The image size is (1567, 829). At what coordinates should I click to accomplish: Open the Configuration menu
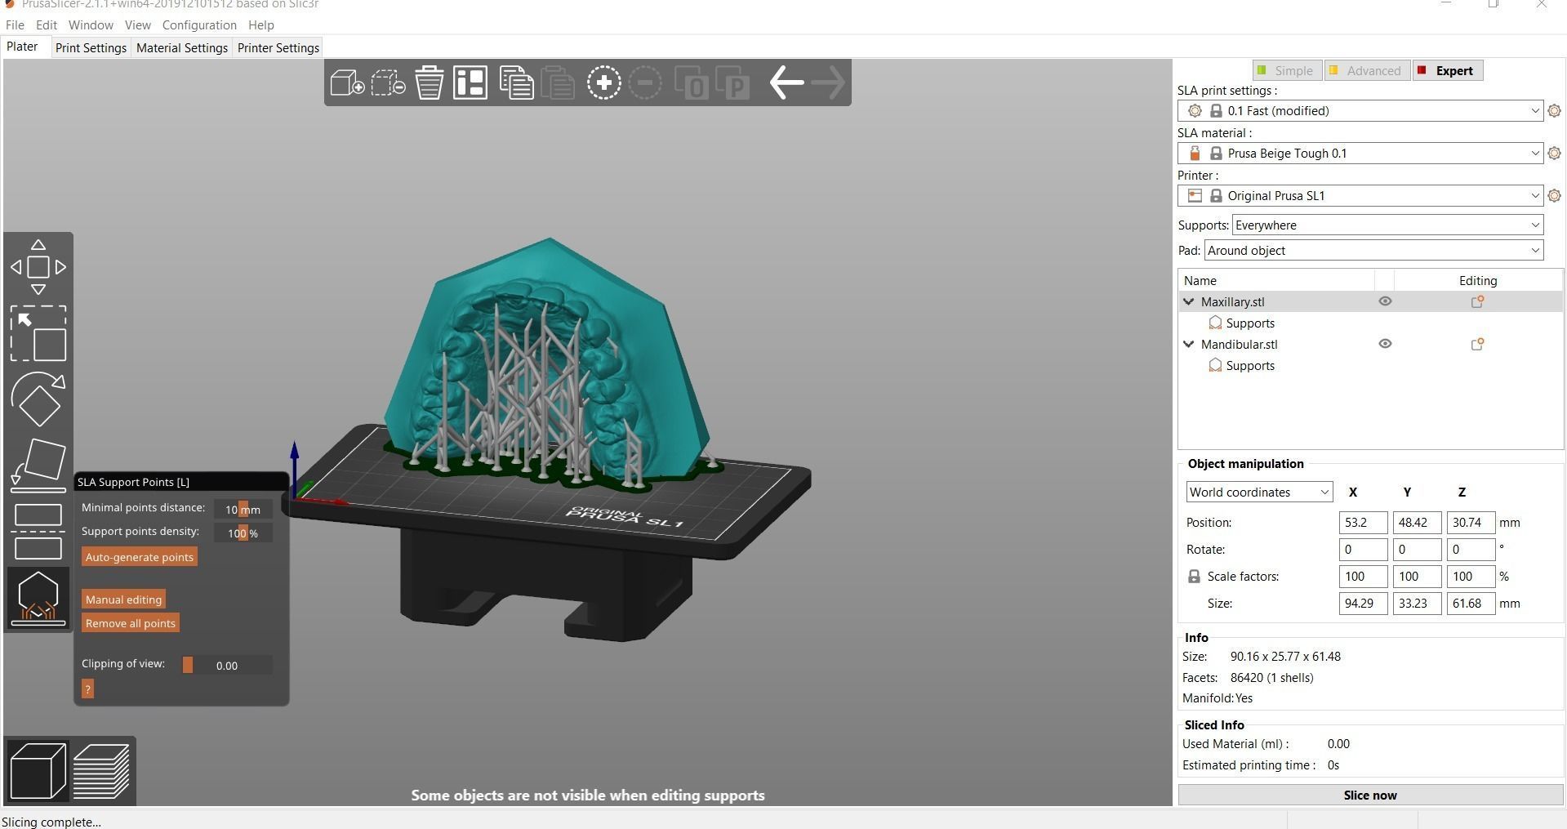coord(199,25)
